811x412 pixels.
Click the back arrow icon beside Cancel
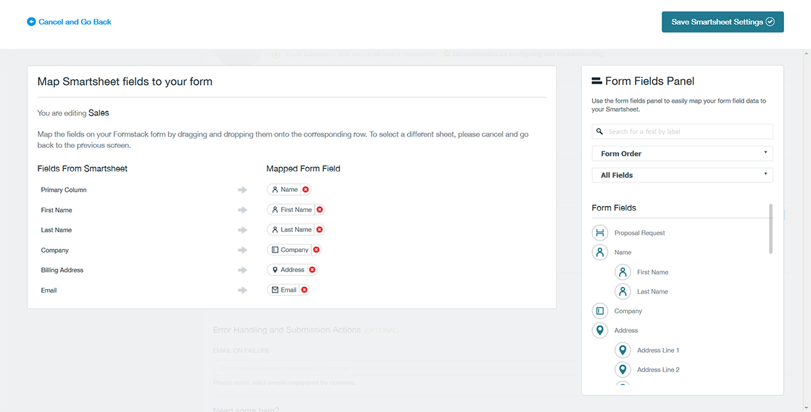pyautogui.click(x=31, y=22)
